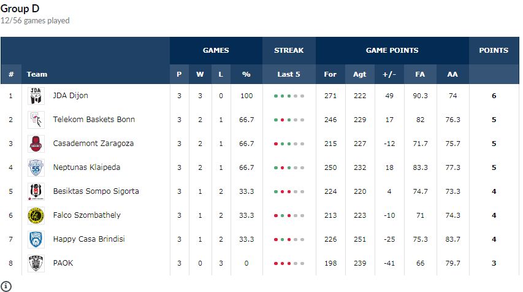523x292 pixels.
Task: Sort by the % win percentage header
Action: [246, 74]
